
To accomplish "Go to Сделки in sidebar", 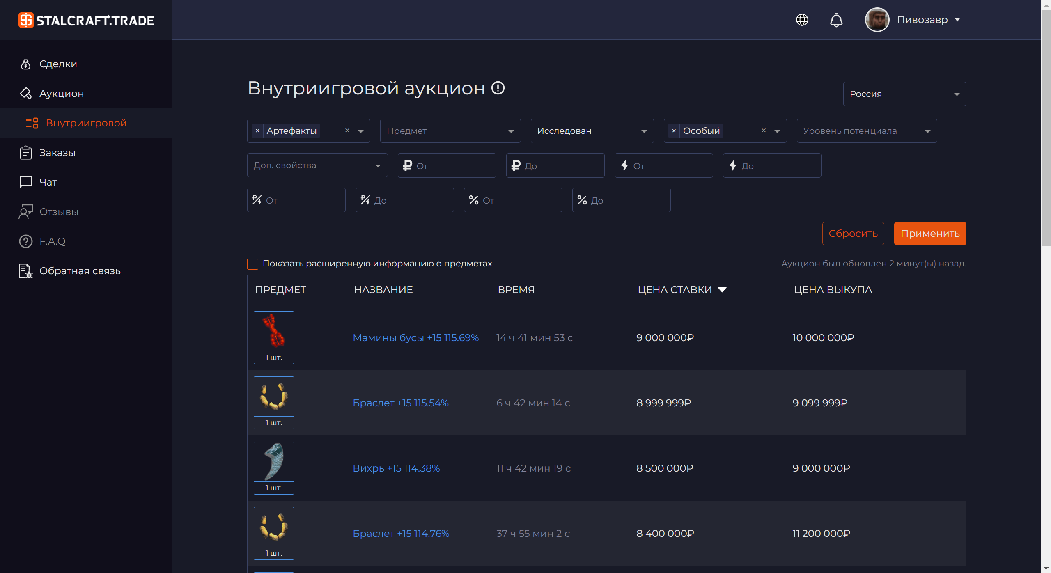I will [x=58, y=64].
